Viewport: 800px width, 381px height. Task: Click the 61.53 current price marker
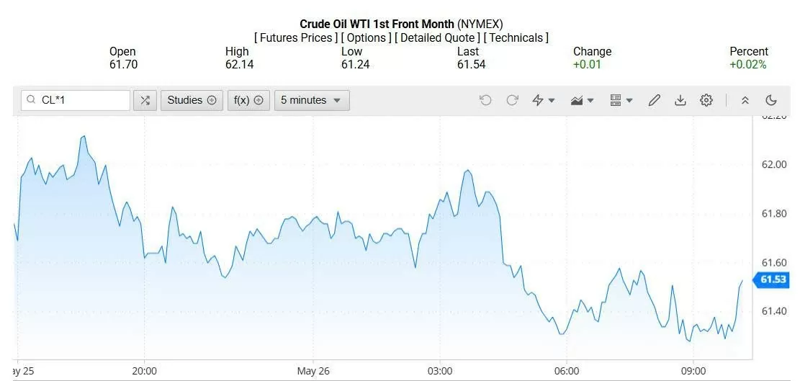772,279
